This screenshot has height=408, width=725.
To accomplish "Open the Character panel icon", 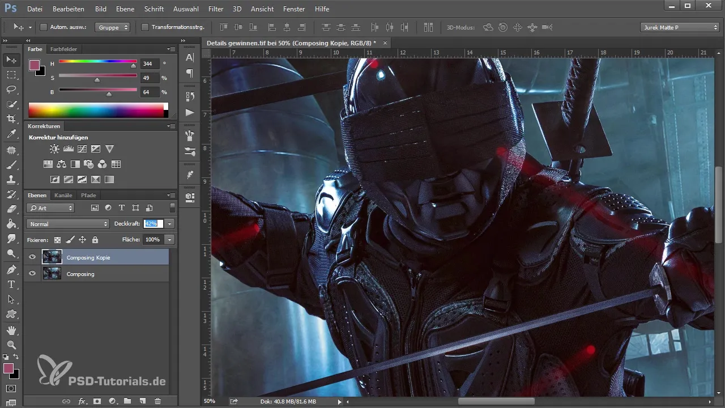I will click(190, 57).
